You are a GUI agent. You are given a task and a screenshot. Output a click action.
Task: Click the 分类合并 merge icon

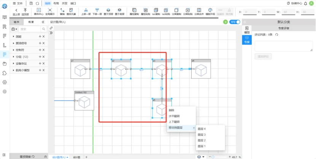(x=199, y=10)
